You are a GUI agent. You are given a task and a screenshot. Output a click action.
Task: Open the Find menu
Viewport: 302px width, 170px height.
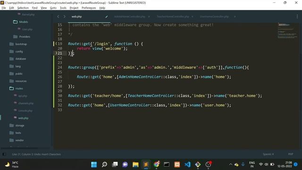pos(34,8)
